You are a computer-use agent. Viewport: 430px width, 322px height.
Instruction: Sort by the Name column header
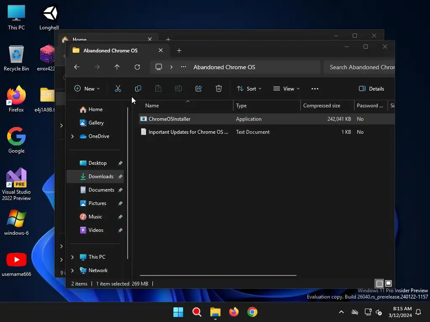tap(186, 106)
